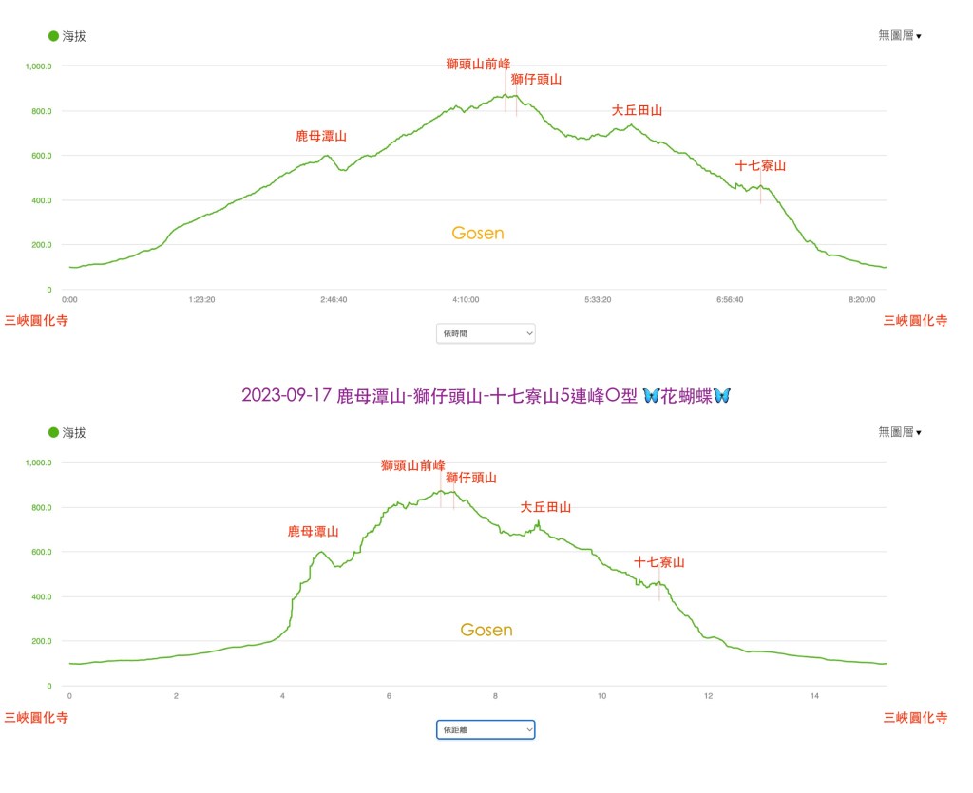Click the 2023-09-17 鹿母潭山 route title
Screen dimensions: 973x793
[437, 395]
